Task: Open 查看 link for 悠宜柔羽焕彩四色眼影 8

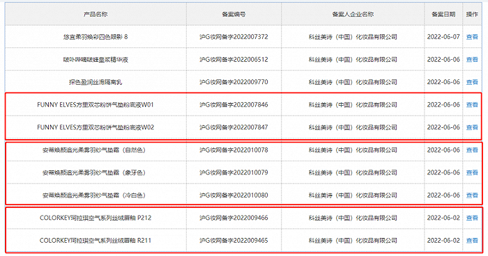Action: [x=472, y=37]
